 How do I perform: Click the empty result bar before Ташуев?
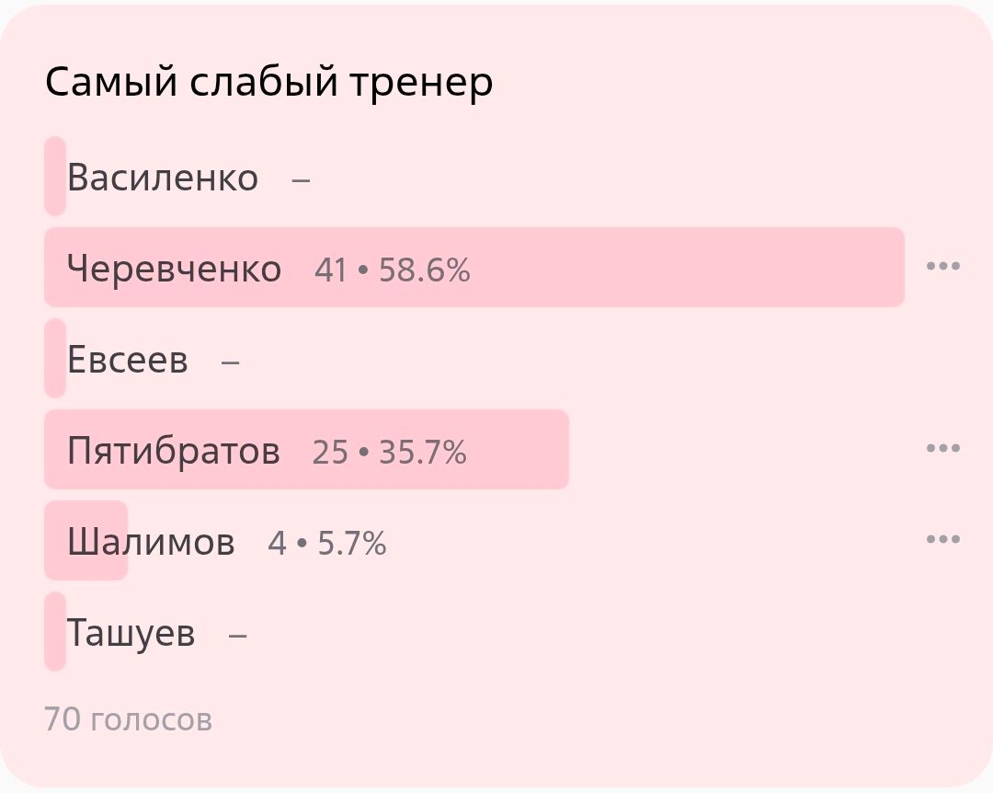pos(55,631)
